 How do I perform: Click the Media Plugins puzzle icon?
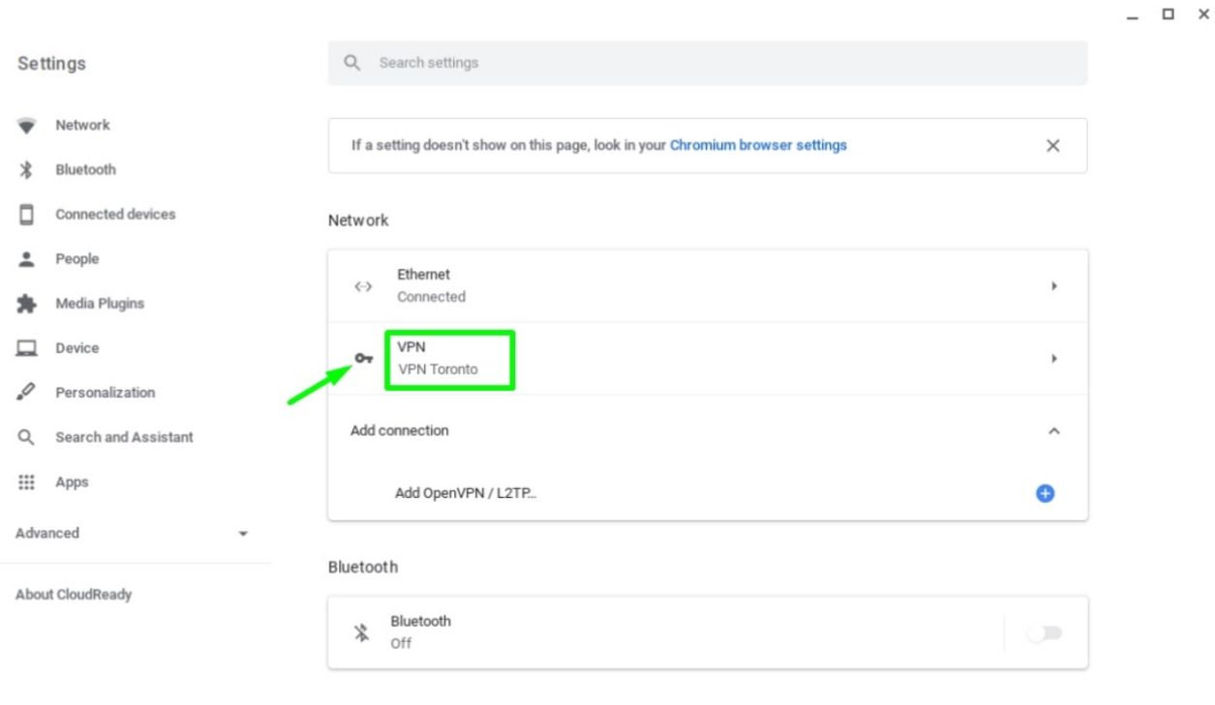[x=26, y=304]
